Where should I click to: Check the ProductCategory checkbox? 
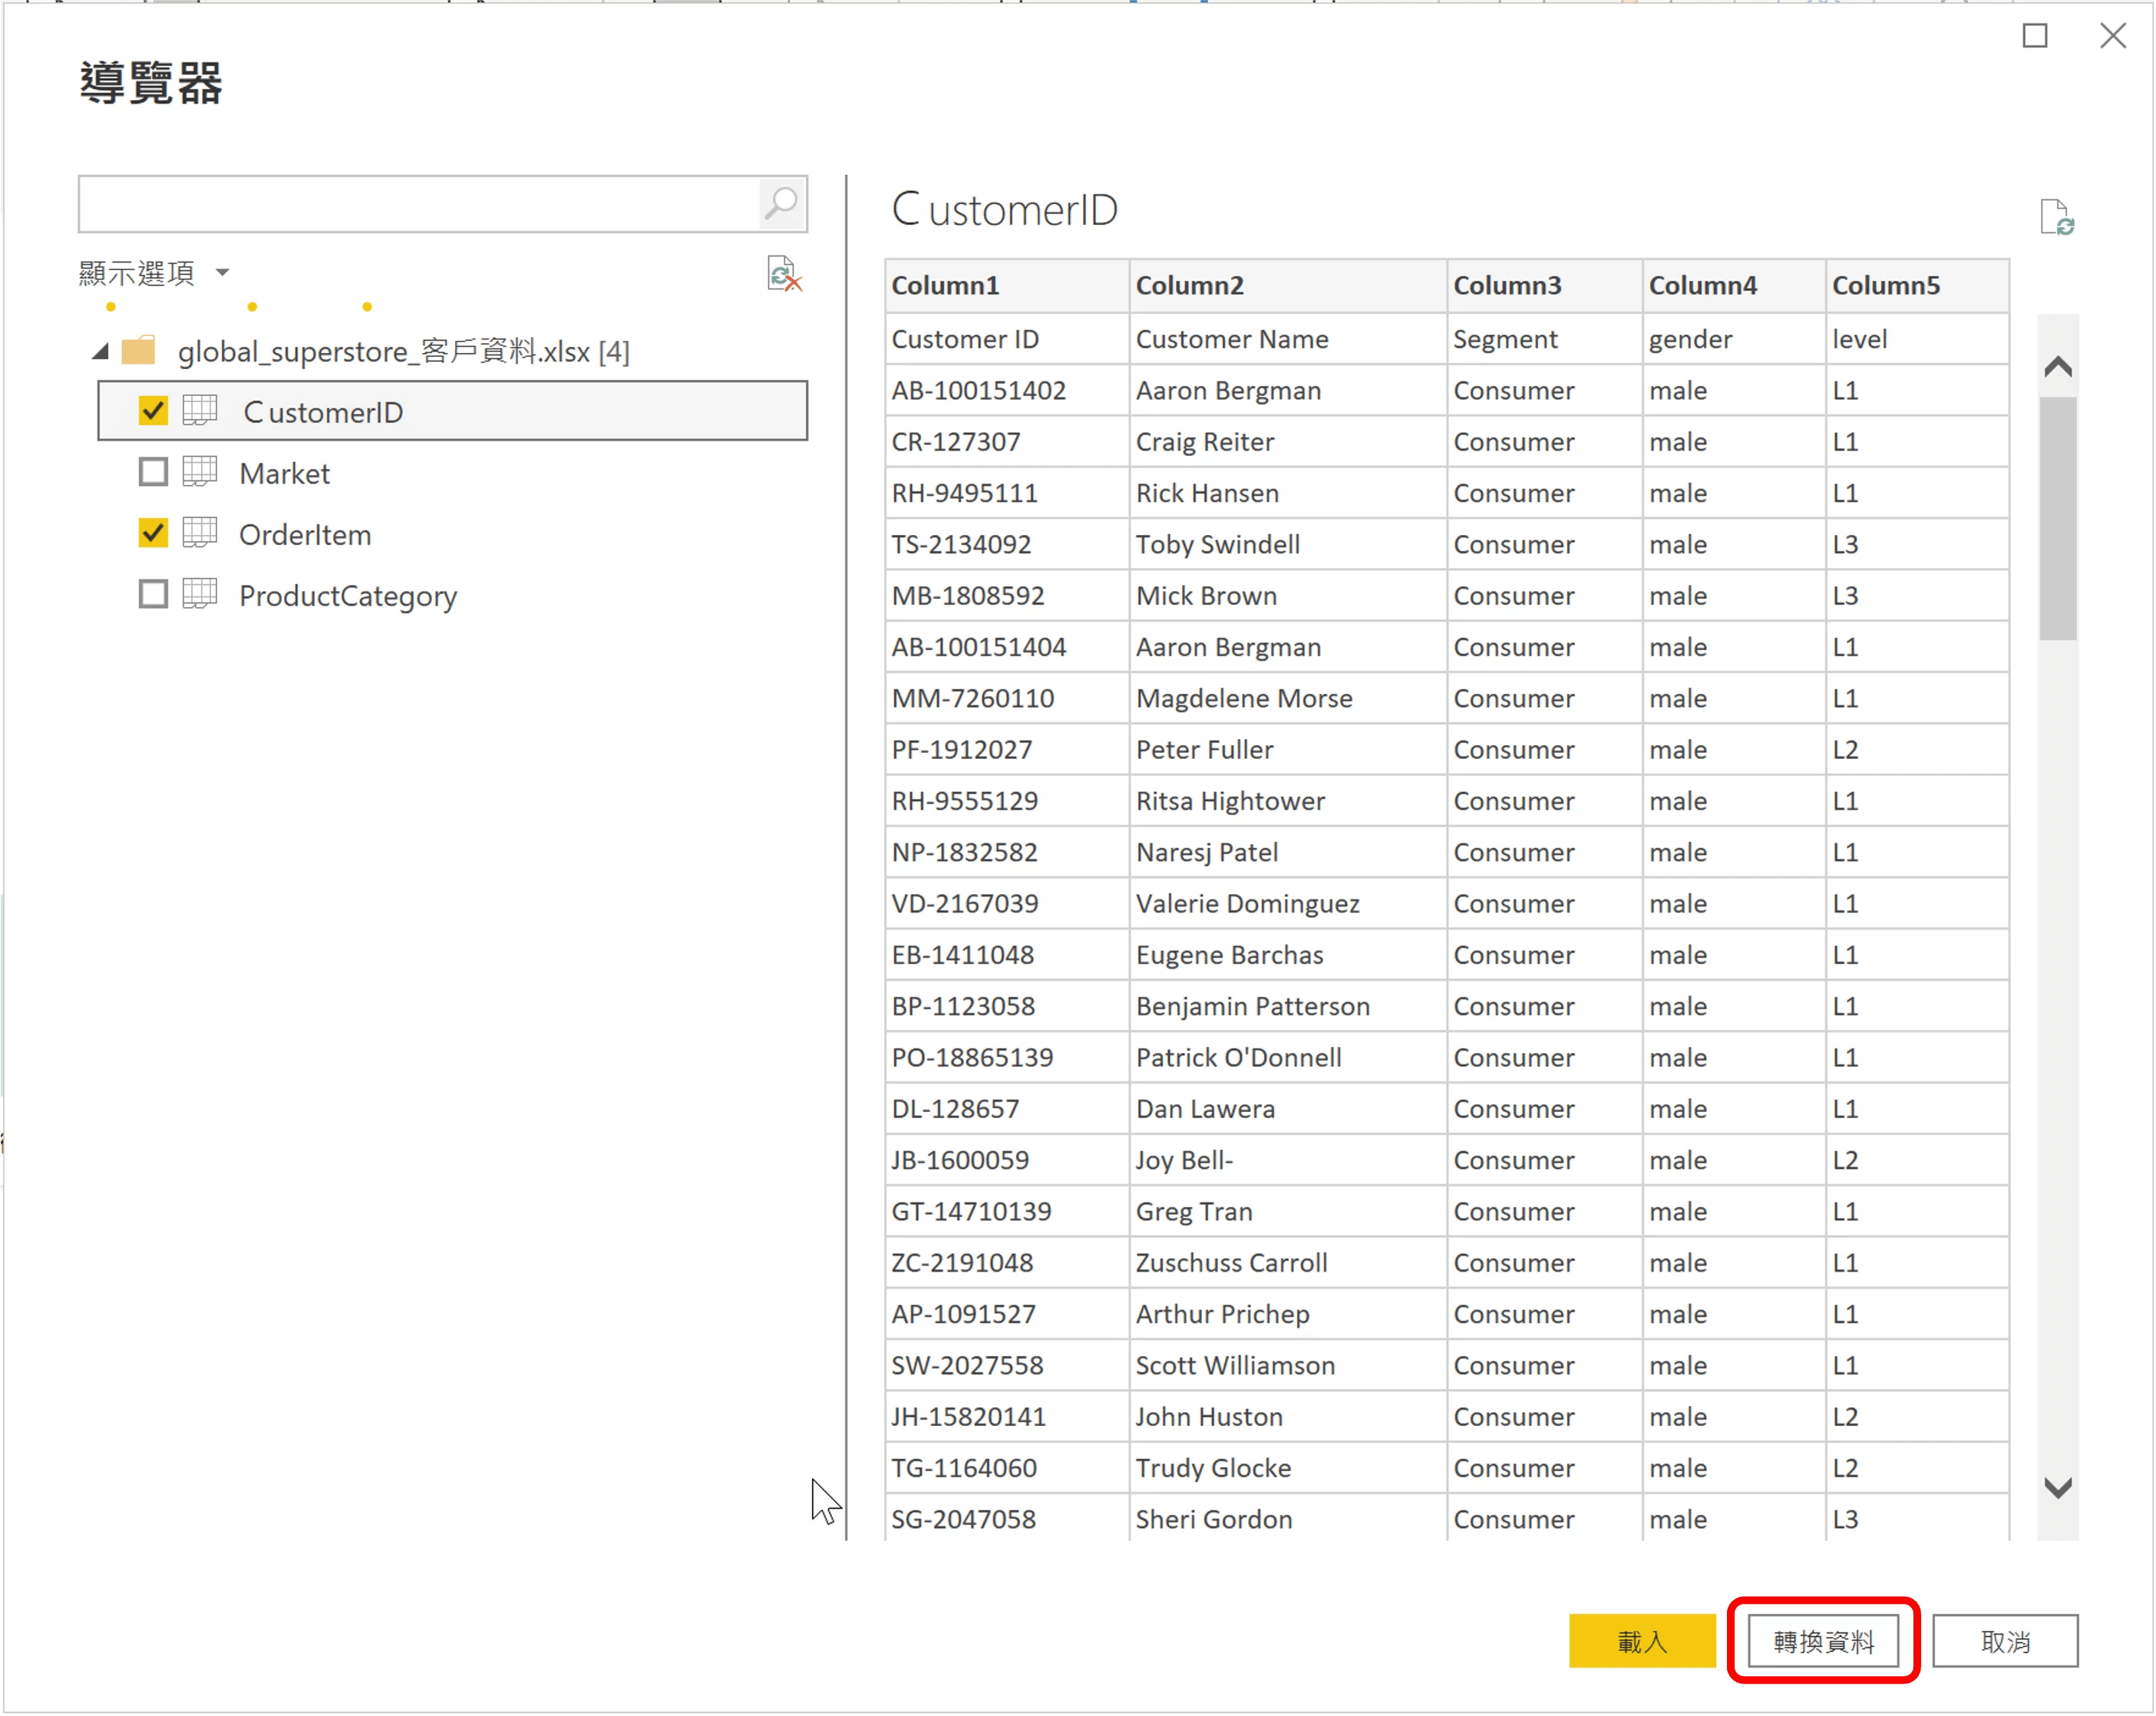coord(153,595)
